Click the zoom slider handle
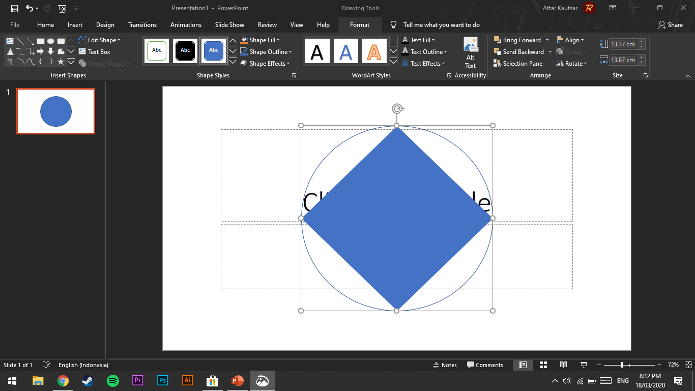Image resolution: width=695 pixels, height=391 pixels. coord(622,365)
